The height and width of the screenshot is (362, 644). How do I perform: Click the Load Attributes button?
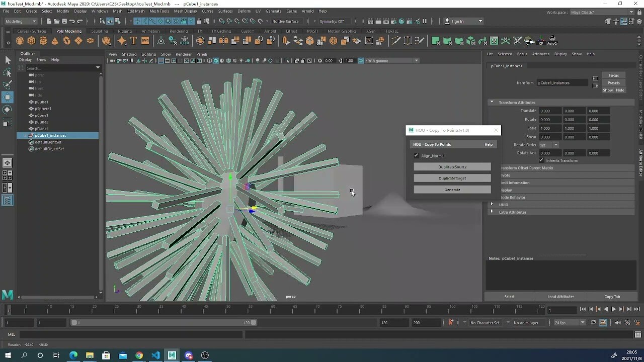(561, 296)
